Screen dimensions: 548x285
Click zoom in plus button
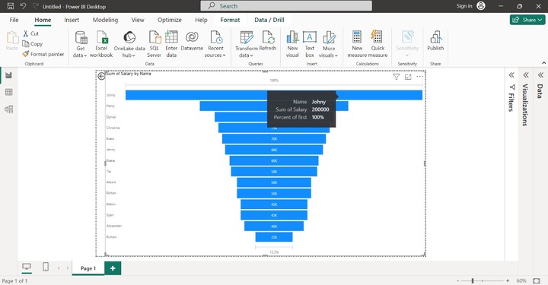[x=508, y=280]
